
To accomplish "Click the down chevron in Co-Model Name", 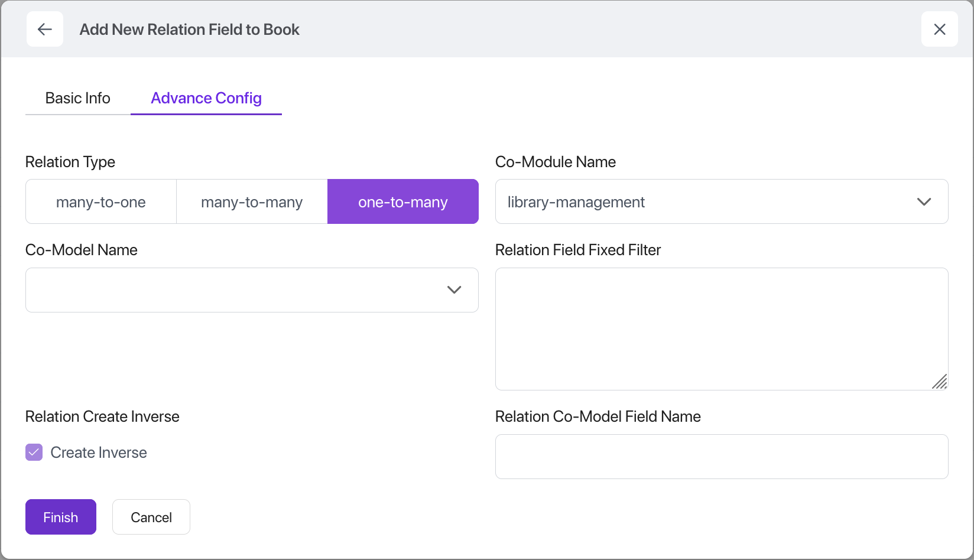I will click(x=454, y=290).
